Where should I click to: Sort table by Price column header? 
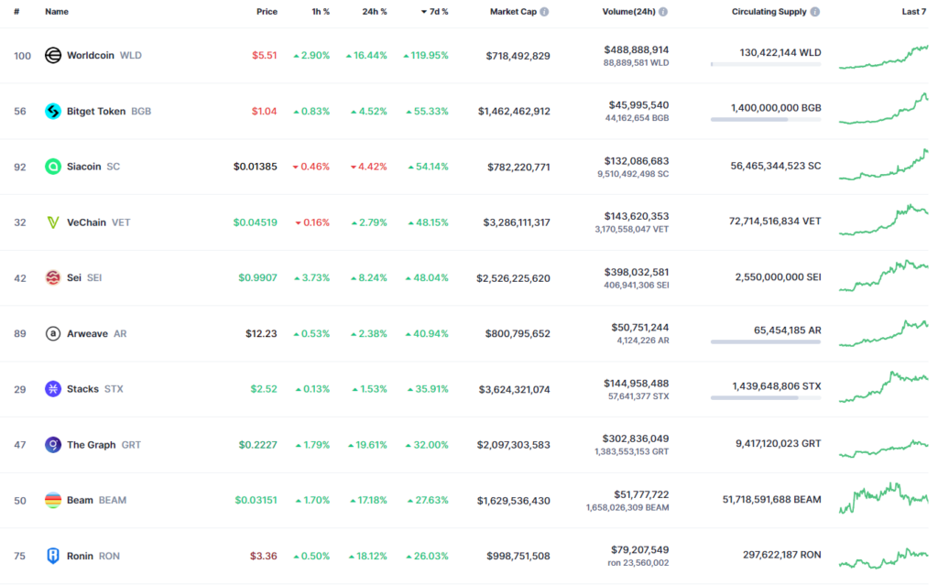coord(267,12)
